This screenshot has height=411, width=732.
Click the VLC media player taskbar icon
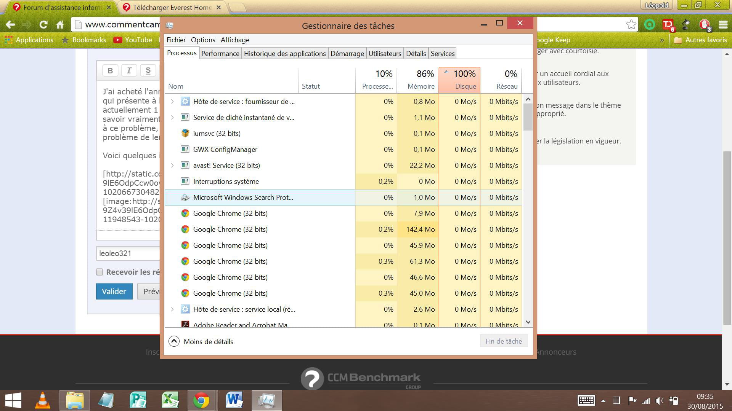pos(42,400)
